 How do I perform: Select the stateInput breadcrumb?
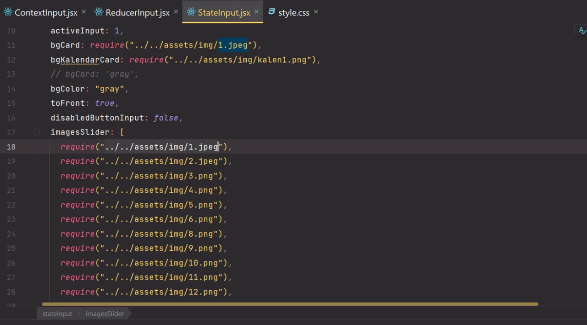click(57, 314)
